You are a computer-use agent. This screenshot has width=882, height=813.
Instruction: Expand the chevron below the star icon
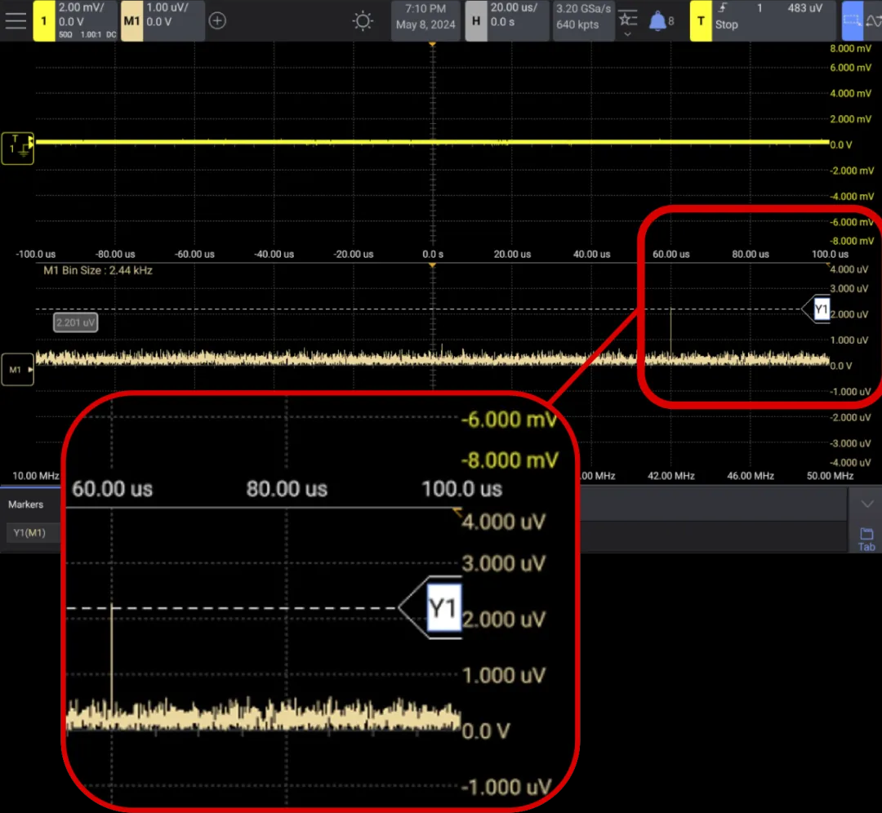(628, 34)
